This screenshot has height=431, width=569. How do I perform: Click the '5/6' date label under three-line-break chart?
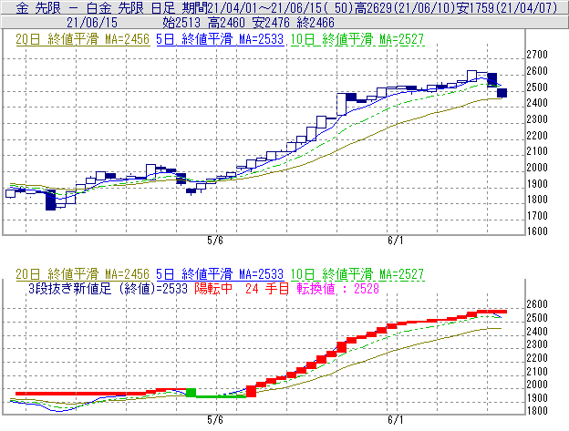(215, 420)
